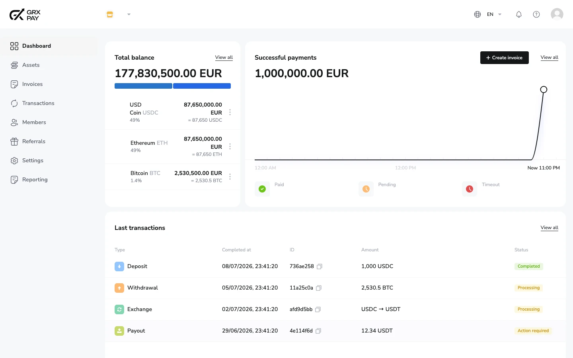Click the globe language icon
Image resolution: width=573 pixels, height=358 pixels.
point(477,14)
